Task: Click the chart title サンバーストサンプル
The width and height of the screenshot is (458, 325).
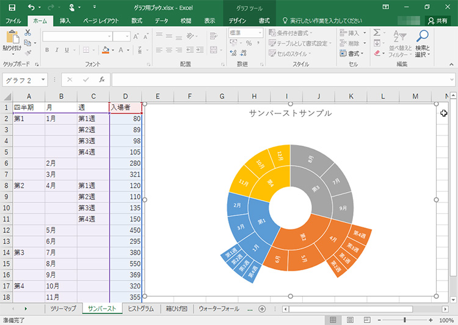Action: 290,113
